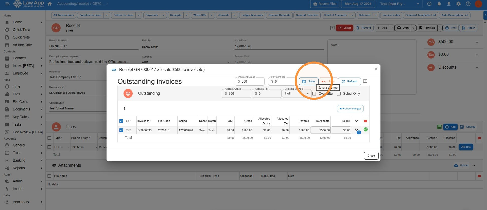Click the upload arrow icon in header

(449, 4)
